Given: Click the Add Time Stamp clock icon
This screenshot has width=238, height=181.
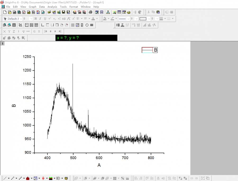Looking at the screenshot, I should click(87, 25).
